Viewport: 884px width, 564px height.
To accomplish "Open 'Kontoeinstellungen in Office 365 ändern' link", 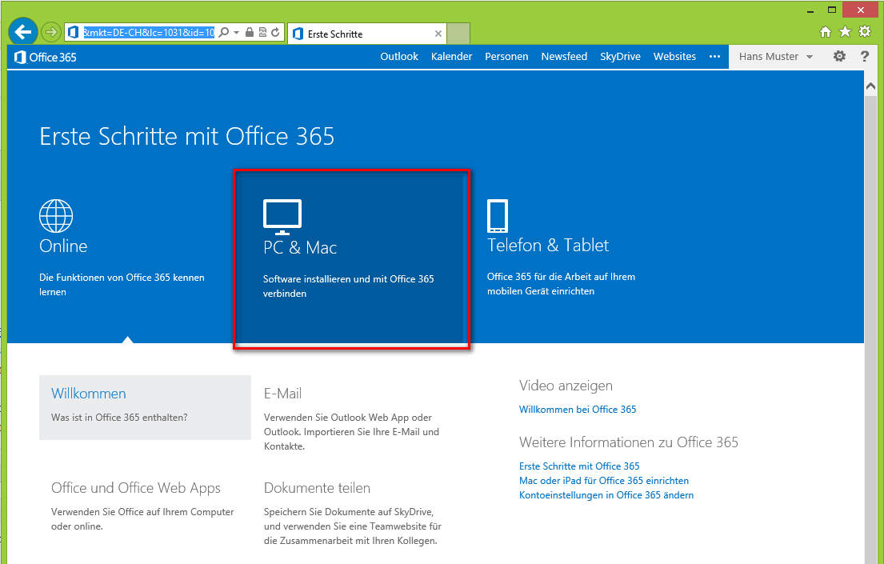I will [606, 495].
